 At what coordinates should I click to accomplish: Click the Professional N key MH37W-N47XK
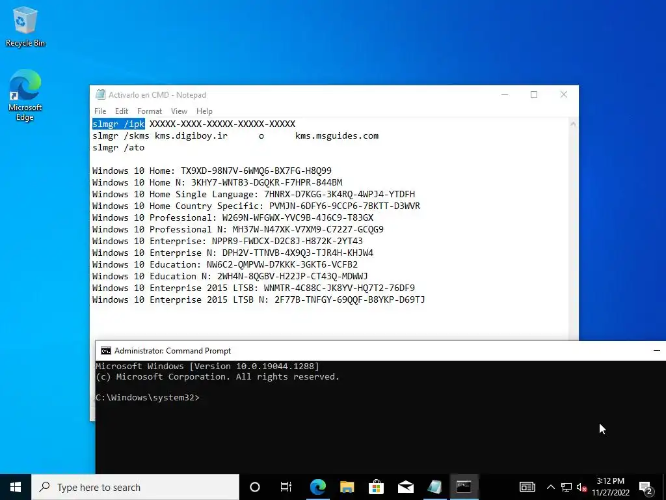click(x=308, y=229)
